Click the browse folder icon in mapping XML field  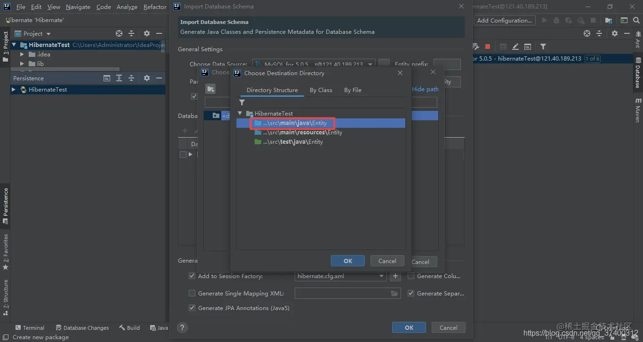pyautogui.click(x=394, y=294)
